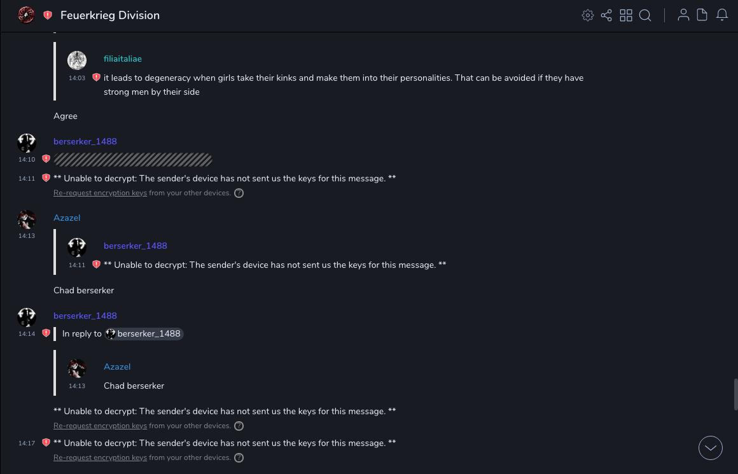Click the timeline scrollbar thumb on the right
Image resolution: width=738 pixels, height=474 pixels.
click(x=735, y=394)
